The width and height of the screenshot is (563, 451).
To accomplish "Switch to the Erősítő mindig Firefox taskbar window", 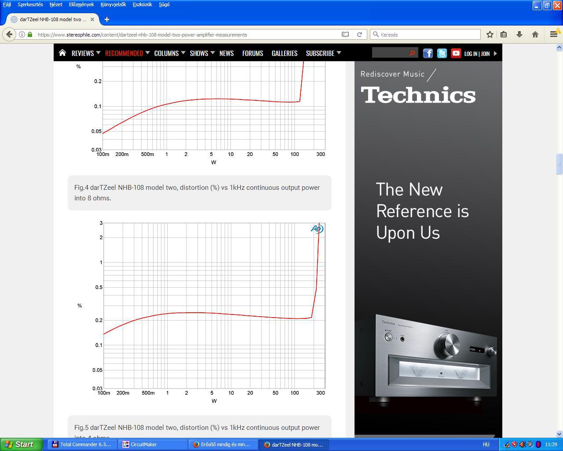I will click(x=223, y=444).
